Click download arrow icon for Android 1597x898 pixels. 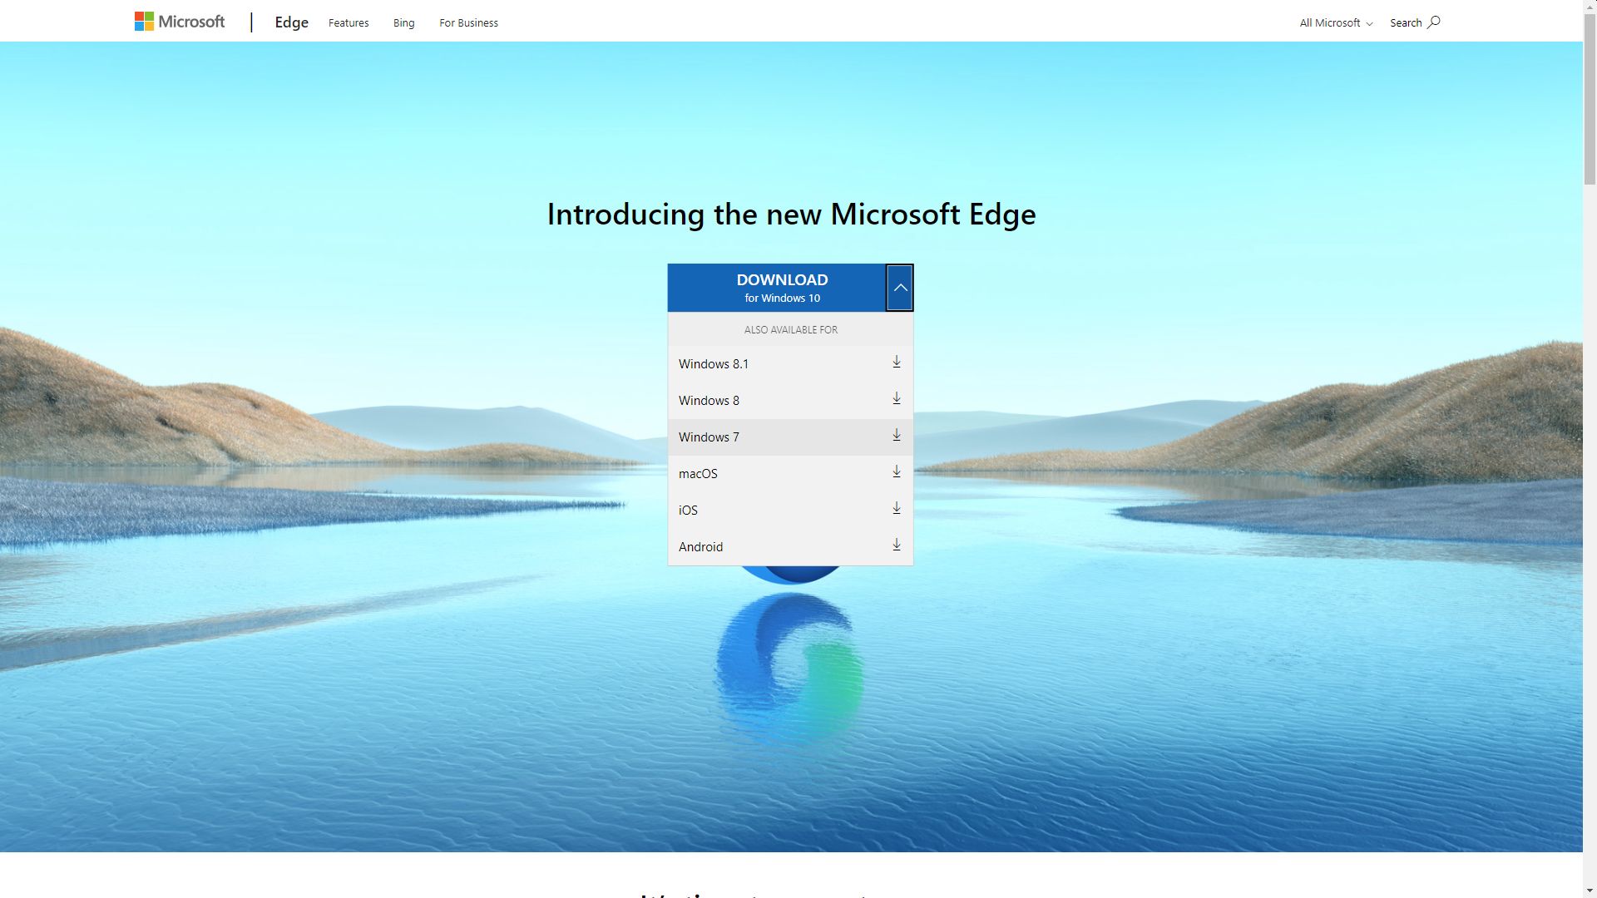click(x=896, y=545)
